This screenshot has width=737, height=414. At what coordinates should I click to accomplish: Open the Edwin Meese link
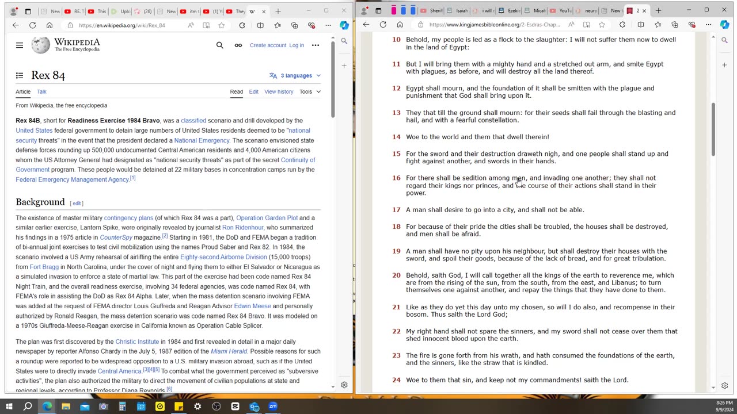point(252,306)
